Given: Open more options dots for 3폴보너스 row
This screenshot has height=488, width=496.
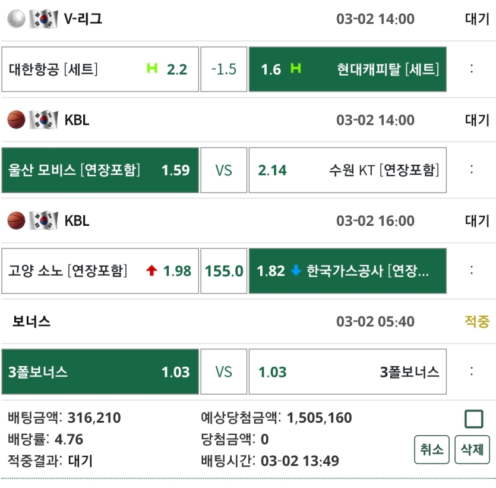Looking at the screenshot, I should click(x=472, y=372).
